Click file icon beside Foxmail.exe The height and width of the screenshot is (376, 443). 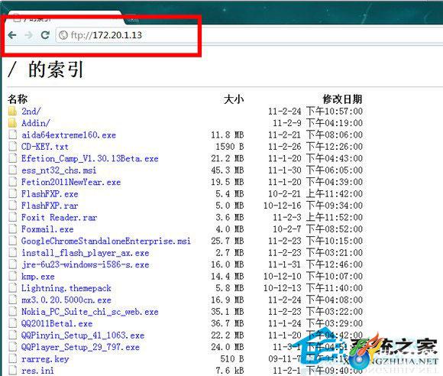pos(12,229)
